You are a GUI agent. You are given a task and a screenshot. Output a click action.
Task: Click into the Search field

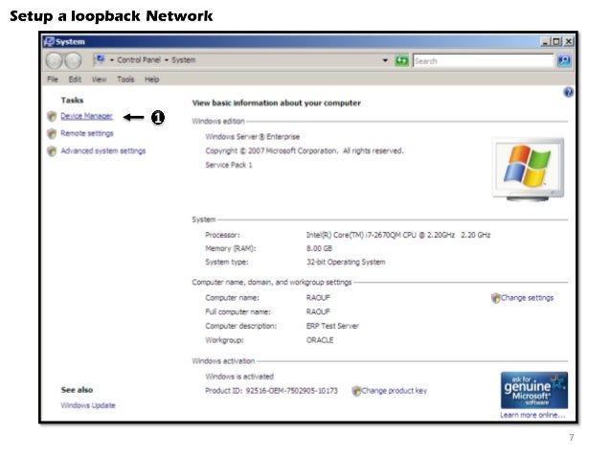point(483,60)
